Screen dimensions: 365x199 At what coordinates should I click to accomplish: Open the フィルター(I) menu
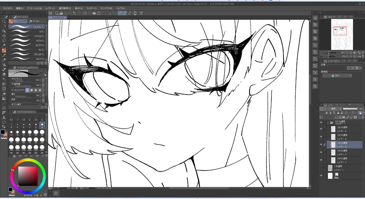(91, 8)
